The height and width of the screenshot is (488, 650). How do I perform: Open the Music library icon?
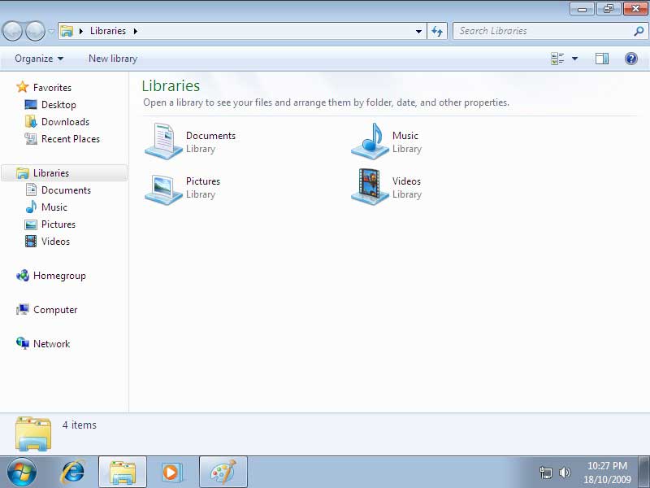[x=370, y=142]
